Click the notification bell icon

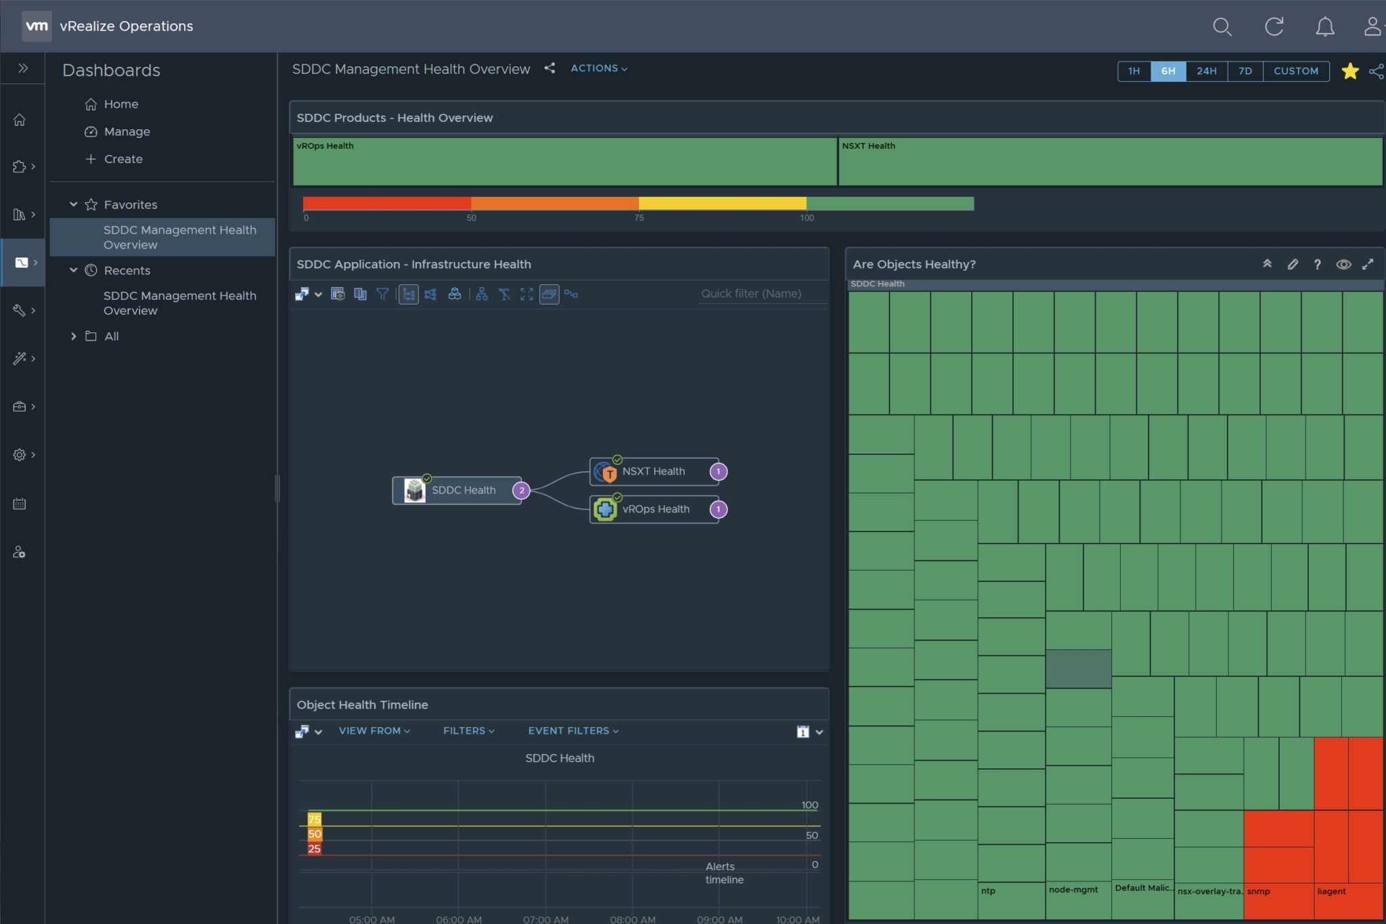[1324, 26]
